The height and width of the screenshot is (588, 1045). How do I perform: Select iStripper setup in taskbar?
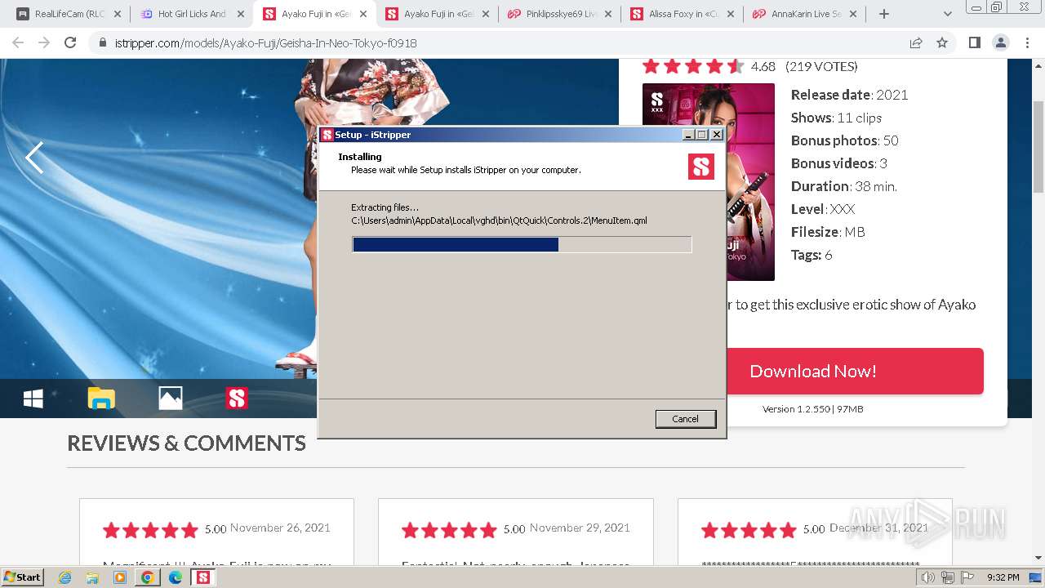(x=202, y=577)
